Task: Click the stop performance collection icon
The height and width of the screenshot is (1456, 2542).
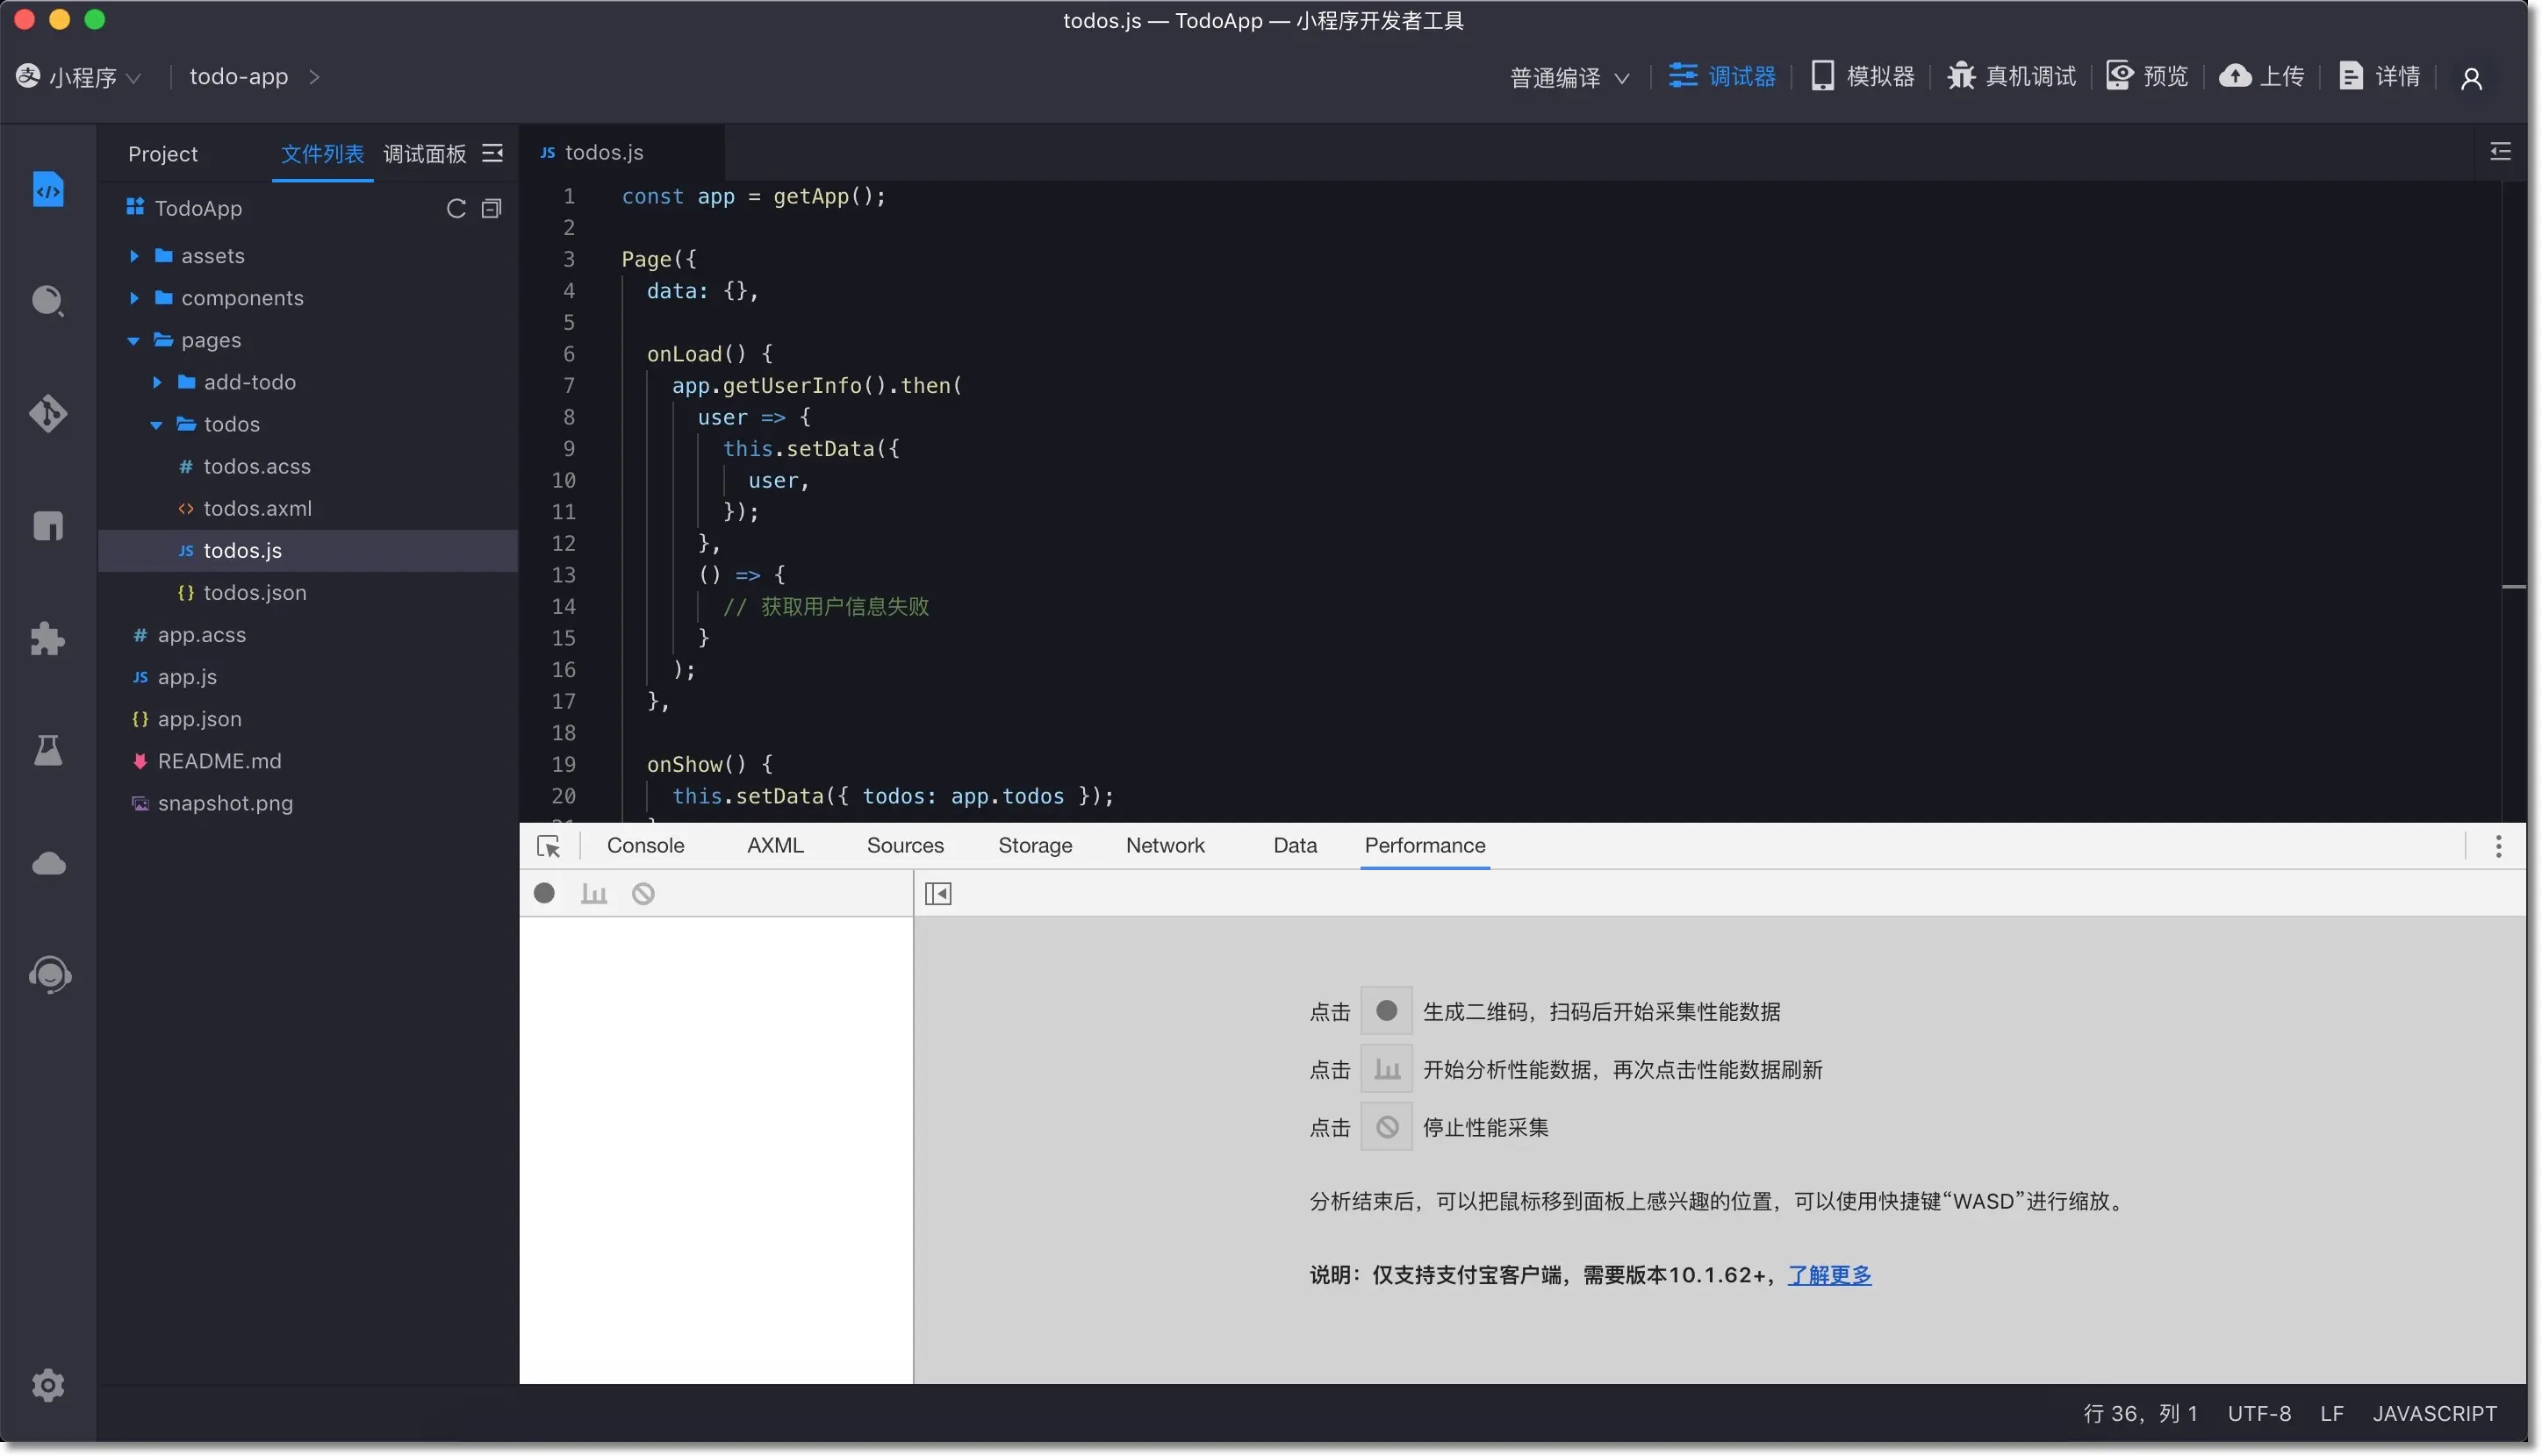Action: point(643,893)
